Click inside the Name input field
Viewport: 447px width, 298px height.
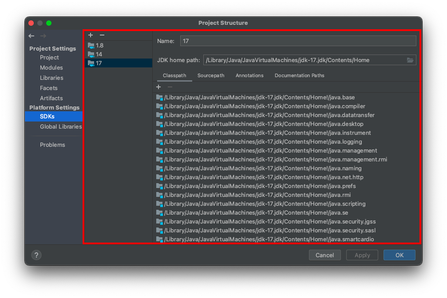[297, 40]
